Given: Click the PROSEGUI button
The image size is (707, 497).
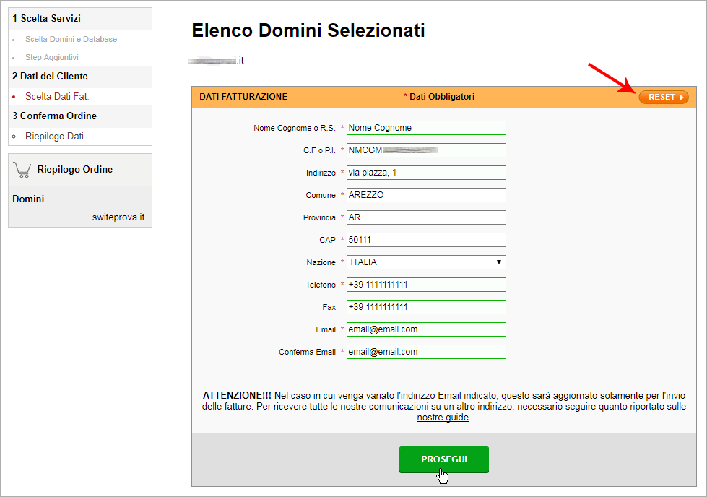Looking at the screenshot, I should pos(443,459).
